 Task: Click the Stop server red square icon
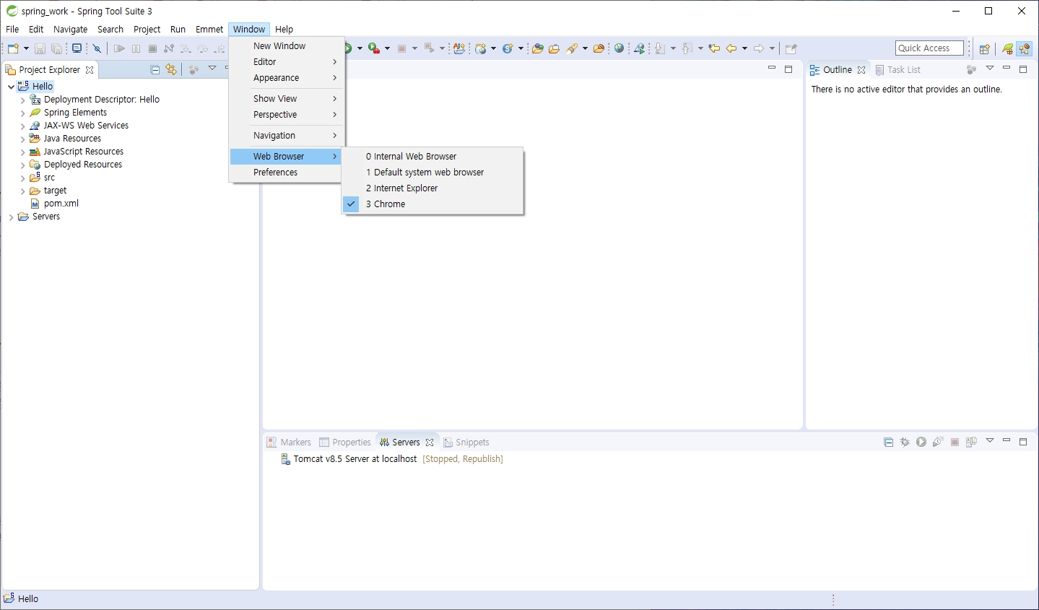pyautogui.click(x=955, y=442)
